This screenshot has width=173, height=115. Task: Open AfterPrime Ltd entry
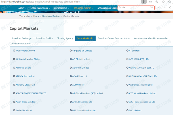tap(79, 76)
